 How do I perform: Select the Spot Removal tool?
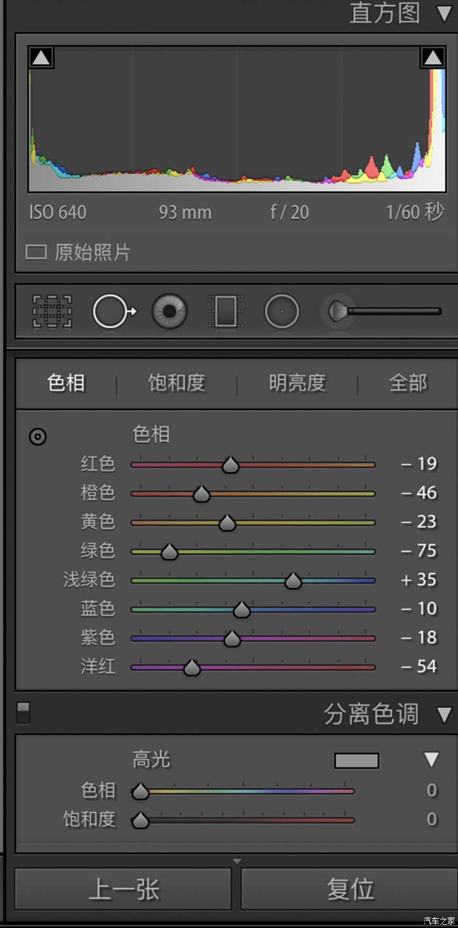pyautogui.click(x=113, y=312)
